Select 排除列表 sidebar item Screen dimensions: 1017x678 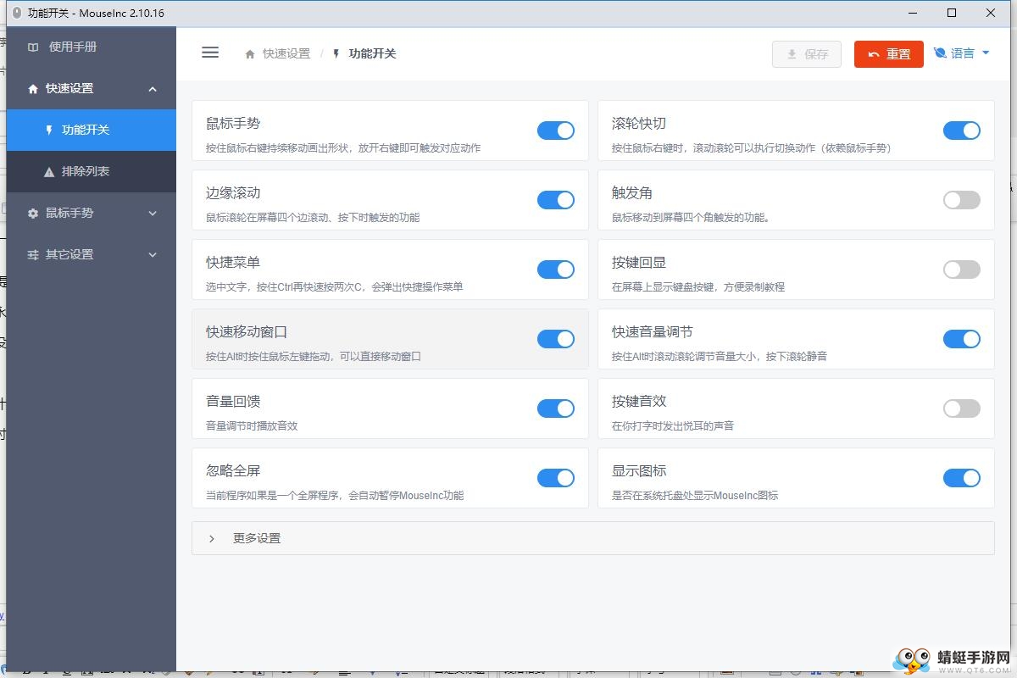[92, 172]
